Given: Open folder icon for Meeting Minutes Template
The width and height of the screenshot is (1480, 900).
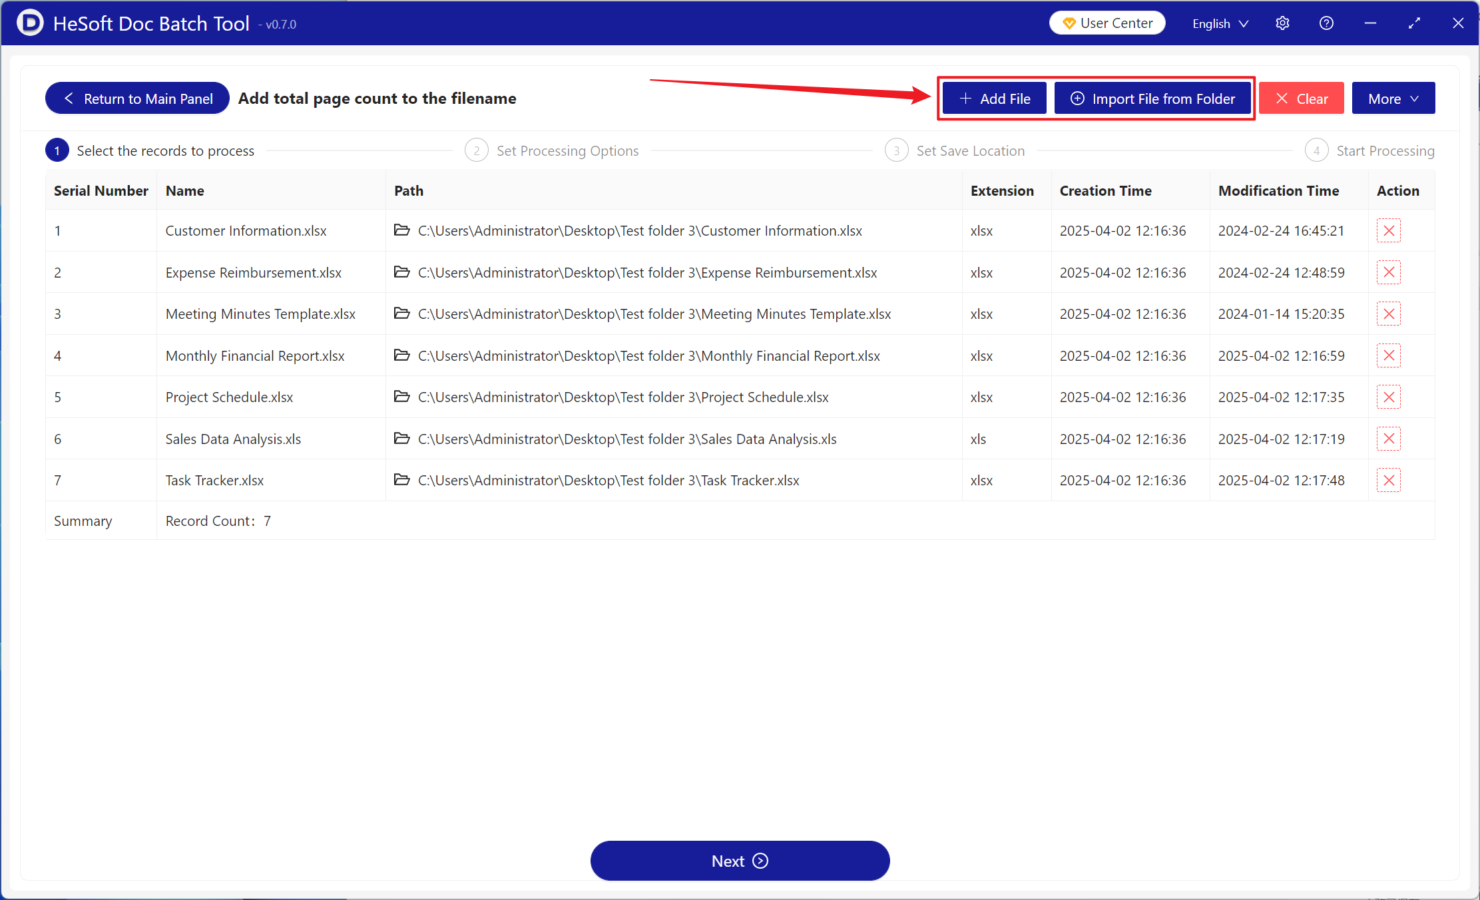Looking at the screenshot, I should 401,314.
